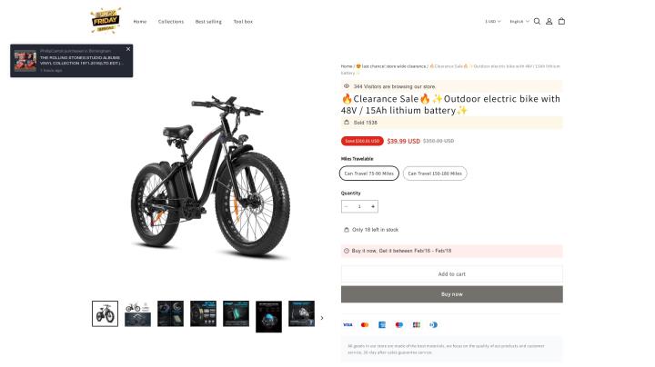Open the Collections menu item

tap(170, 21)
